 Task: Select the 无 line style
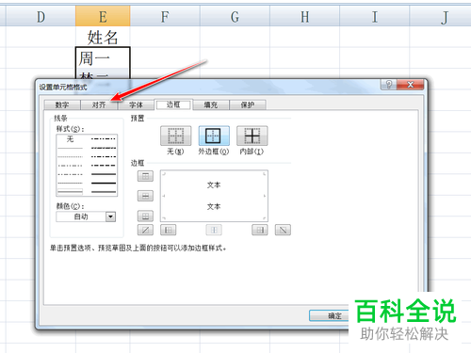70,139
